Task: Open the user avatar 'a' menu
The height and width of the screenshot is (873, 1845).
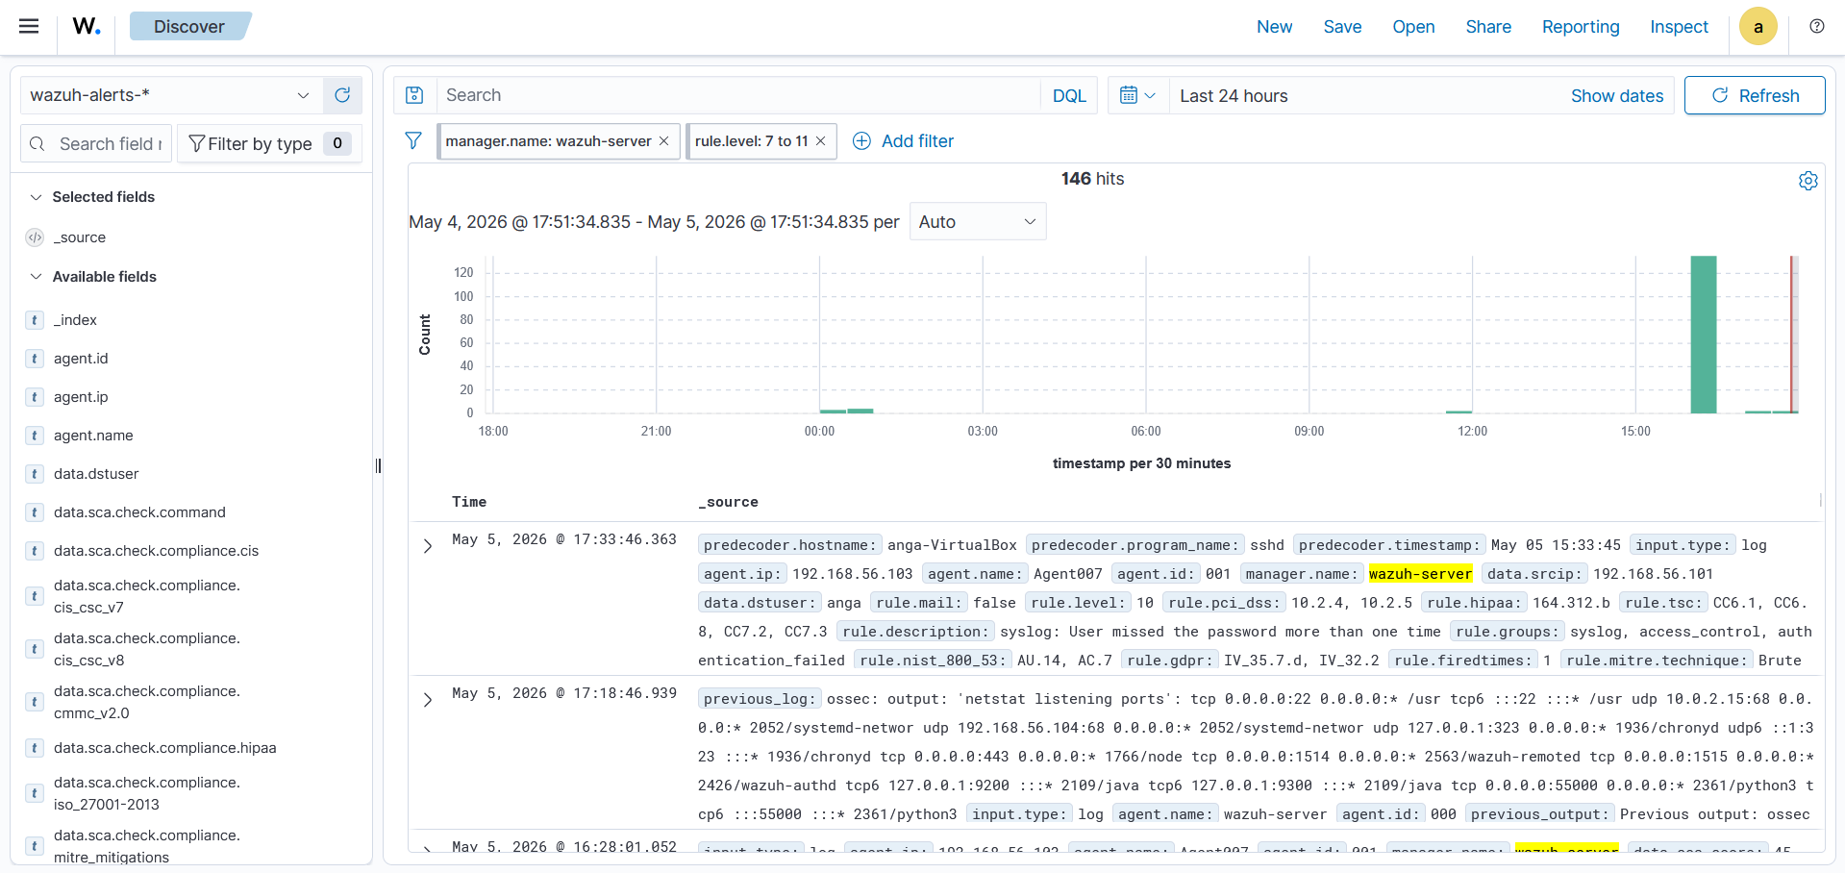Action: [x=1758, y=27]
